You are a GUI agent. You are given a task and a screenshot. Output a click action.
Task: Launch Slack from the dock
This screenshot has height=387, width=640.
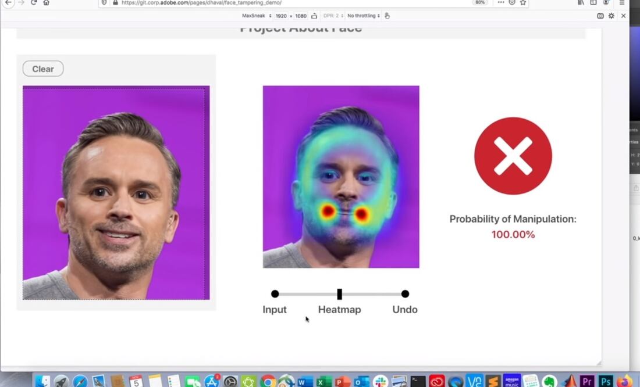381,381
